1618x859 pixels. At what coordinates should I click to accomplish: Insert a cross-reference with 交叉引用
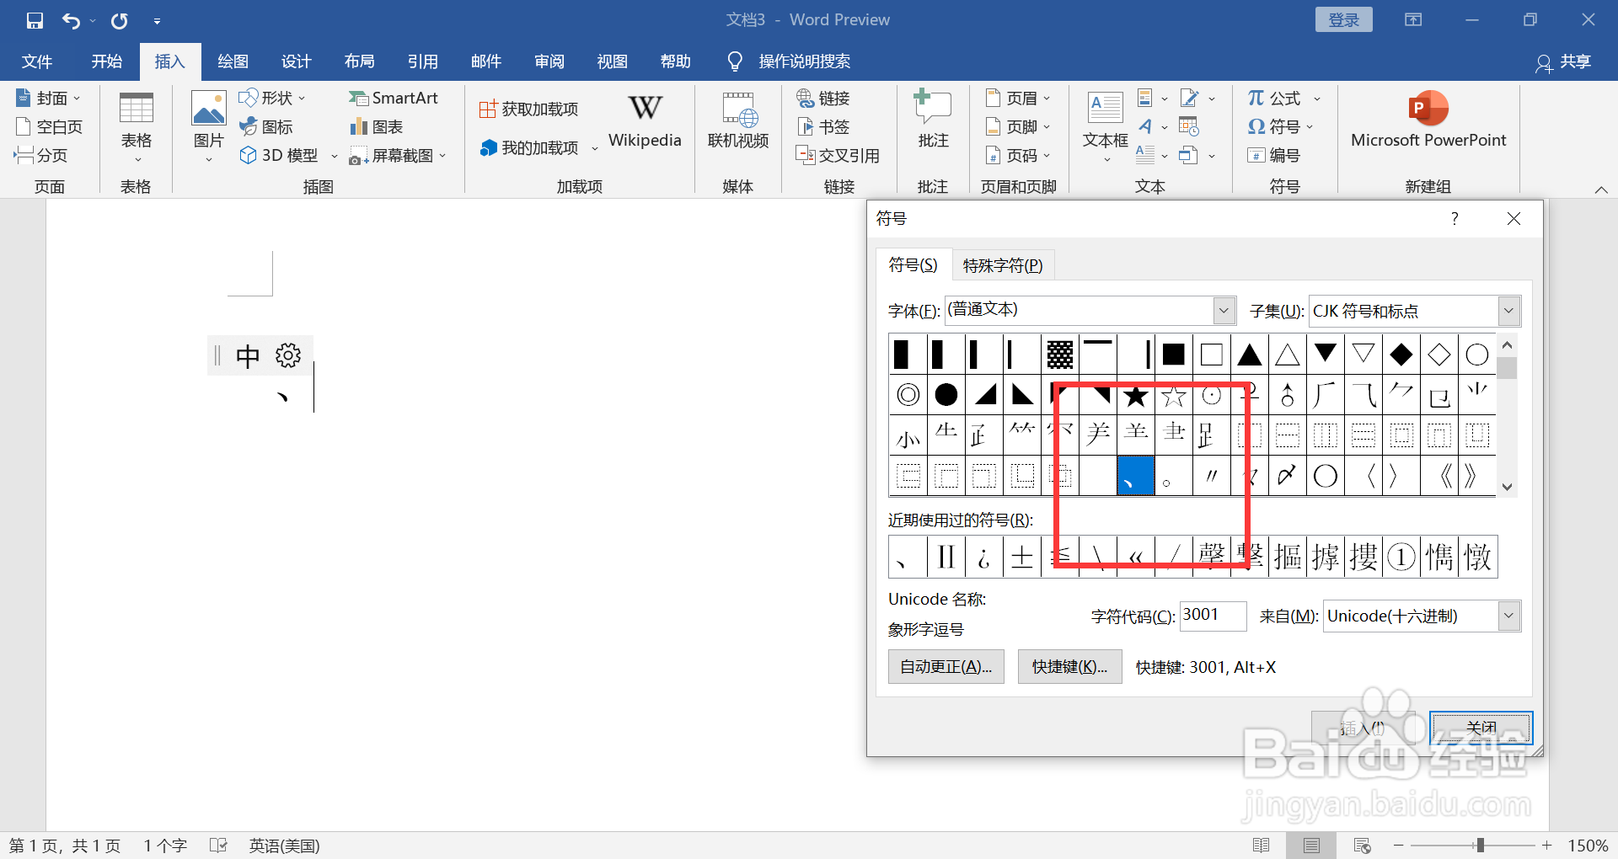pos(838,156)
